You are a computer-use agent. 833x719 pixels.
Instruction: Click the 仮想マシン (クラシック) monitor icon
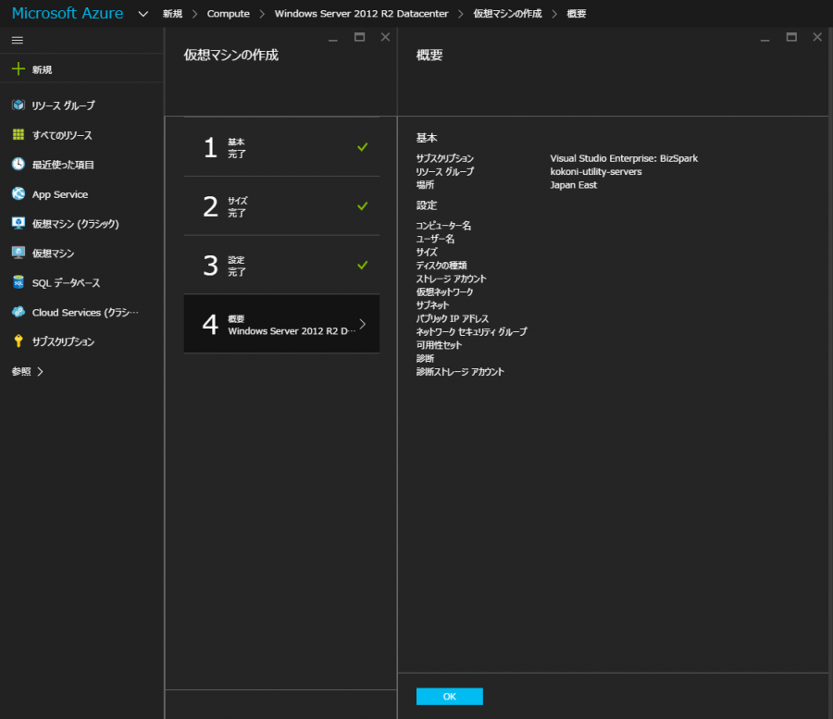point(19,223)
